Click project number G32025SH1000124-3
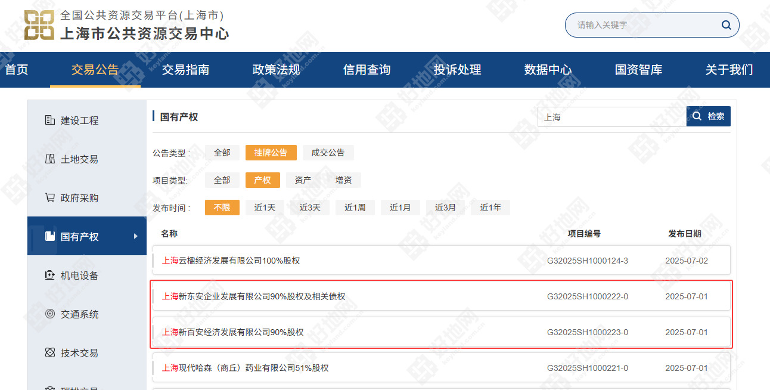The image size is (770, 390). (588, 261)
